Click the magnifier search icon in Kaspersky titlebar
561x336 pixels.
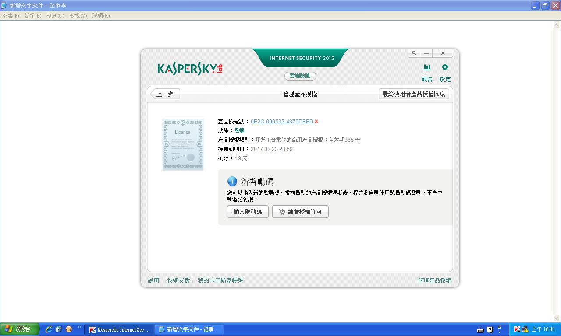click(413, 52)
